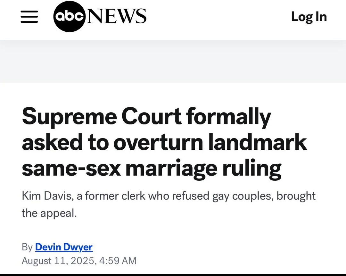Image resolution: width=346 pixels, height=276 pixels.
Task: Open the Devin Dwyer author link
Action: tap(64, 247)
